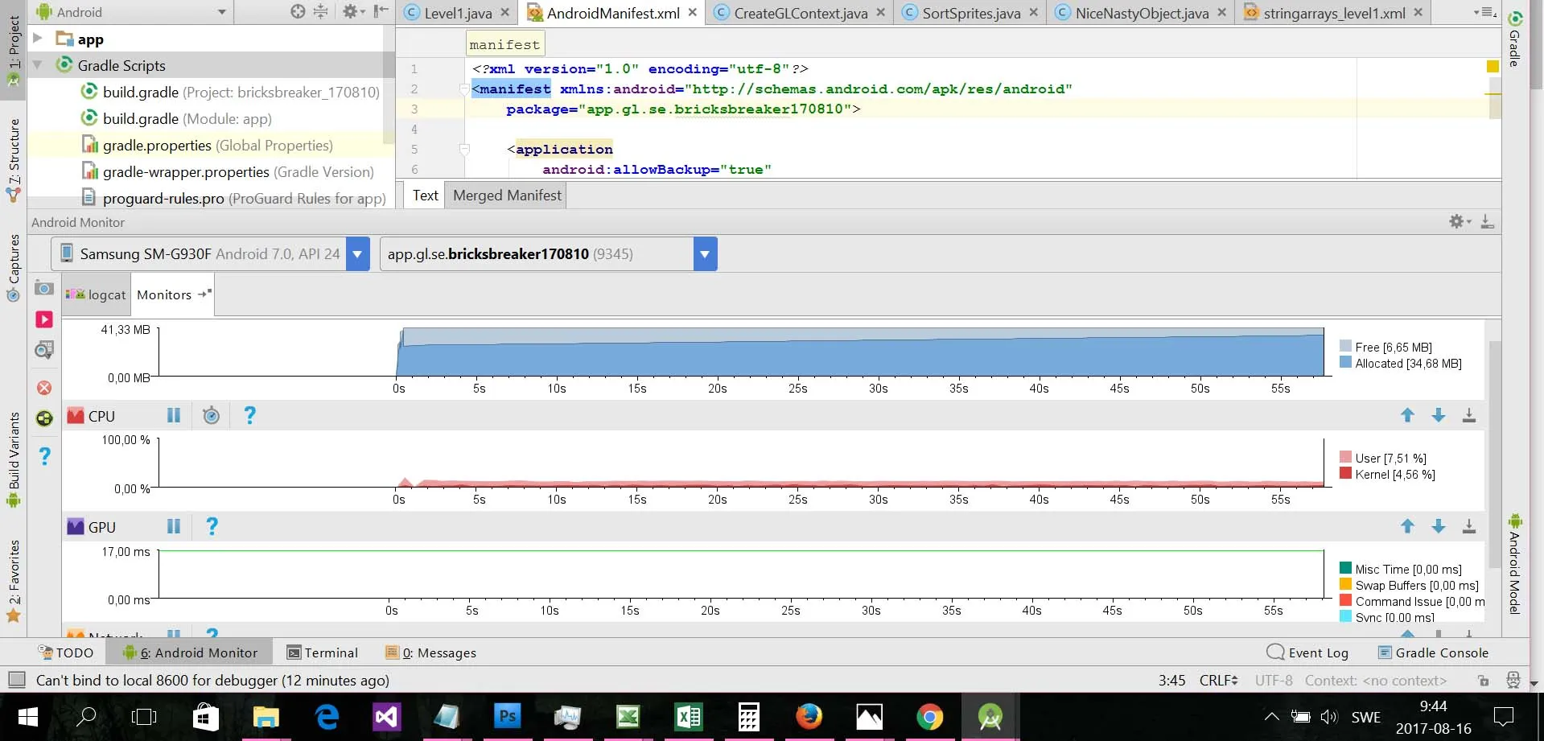Hide the Project tool window

coord(381,11)
